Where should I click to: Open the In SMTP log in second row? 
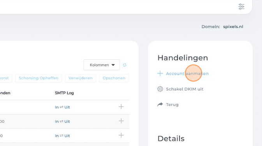pyautogui.click(x=57, y=122)
